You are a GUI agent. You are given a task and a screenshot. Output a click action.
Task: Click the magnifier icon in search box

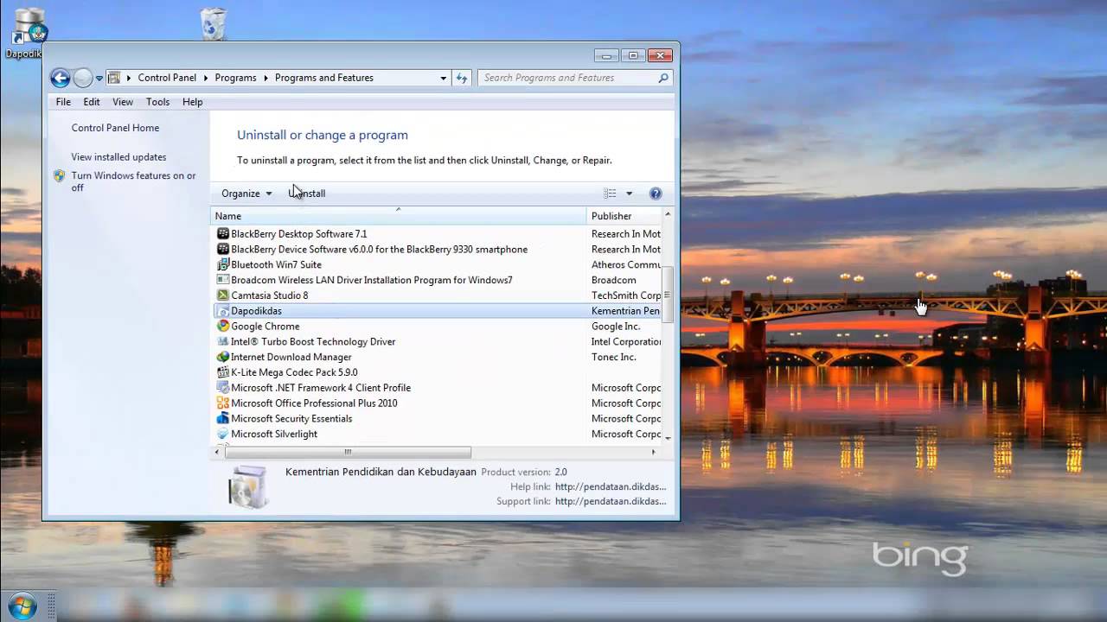(x=663, y=78)
